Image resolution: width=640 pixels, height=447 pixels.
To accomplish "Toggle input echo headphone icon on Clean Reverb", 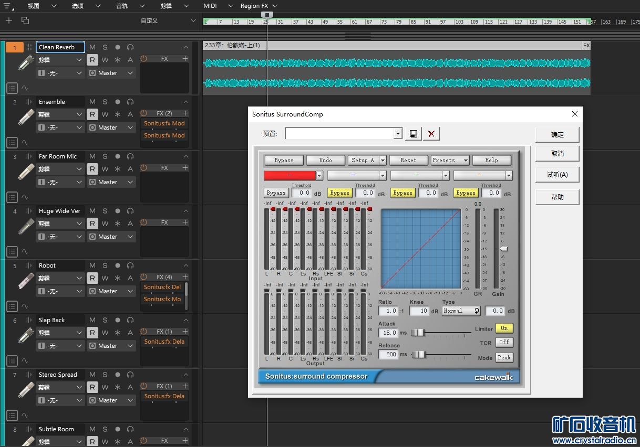I will click(130, 47).
